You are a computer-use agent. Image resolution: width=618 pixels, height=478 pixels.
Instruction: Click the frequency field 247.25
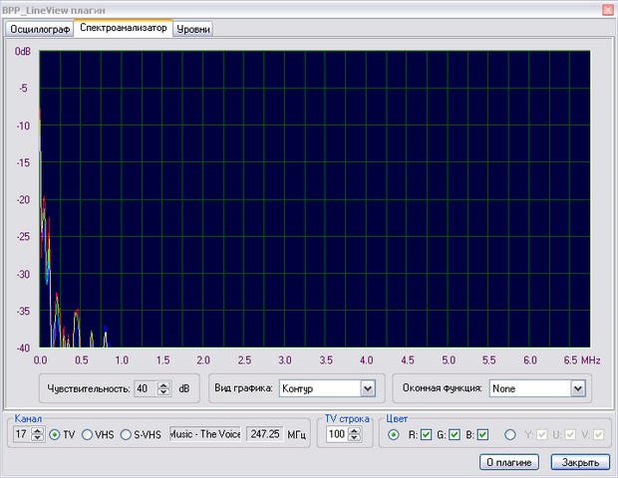tap(265, 434)
